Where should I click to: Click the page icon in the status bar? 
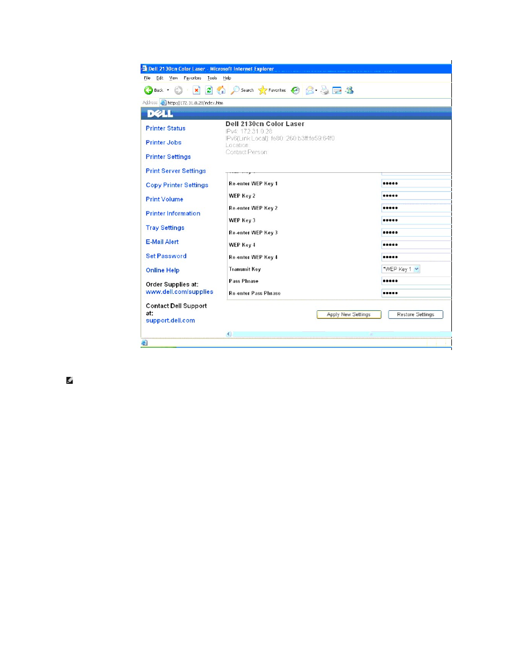click(x=144, y=343)
